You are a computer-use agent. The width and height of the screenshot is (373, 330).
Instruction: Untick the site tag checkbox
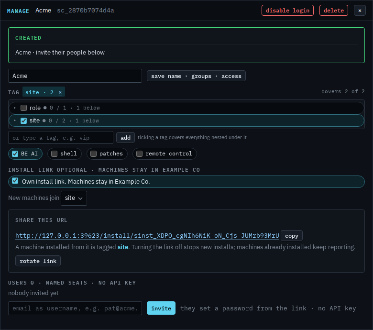click(23, 121)
